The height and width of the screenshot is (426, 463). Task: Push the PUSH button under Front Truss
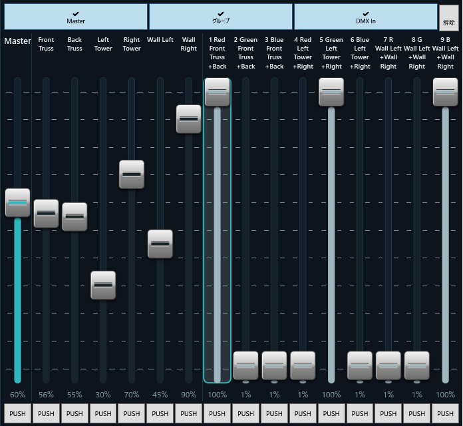click(x=46, y=413)
